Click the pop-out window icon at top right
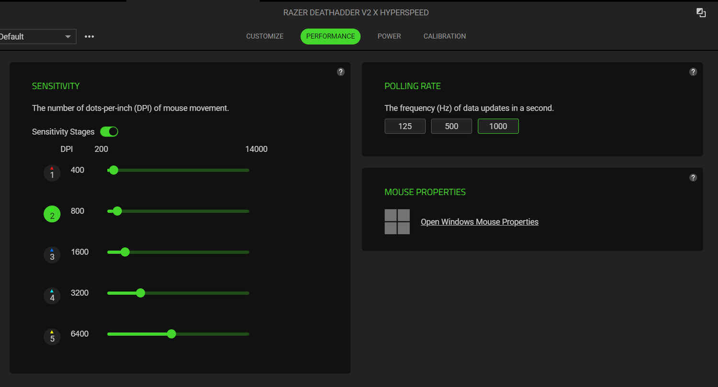This screenshot has height=387, width=718. pos(701,13)
